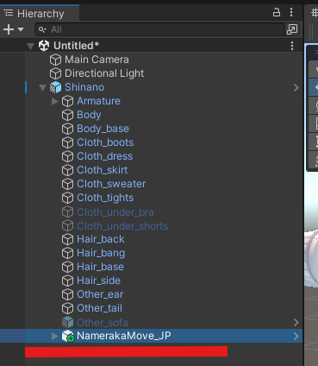This screenshot has height=366, width=318.
Task: Open NamerakaMove_JP prefab with its right arrow
Action: tap(296, 337)
